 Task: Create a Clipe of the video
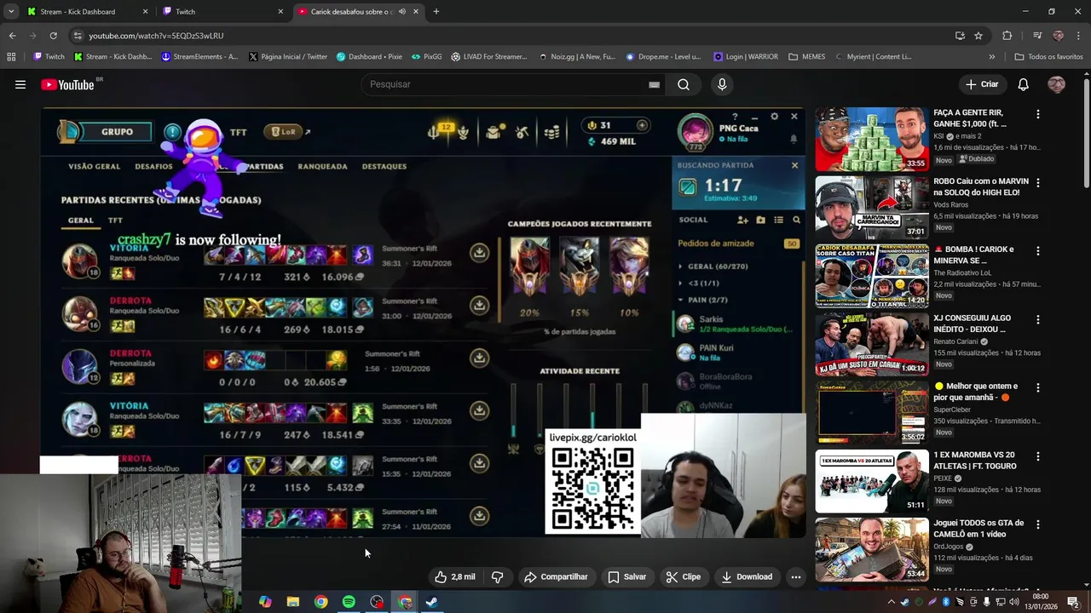[x=683, y=576]
